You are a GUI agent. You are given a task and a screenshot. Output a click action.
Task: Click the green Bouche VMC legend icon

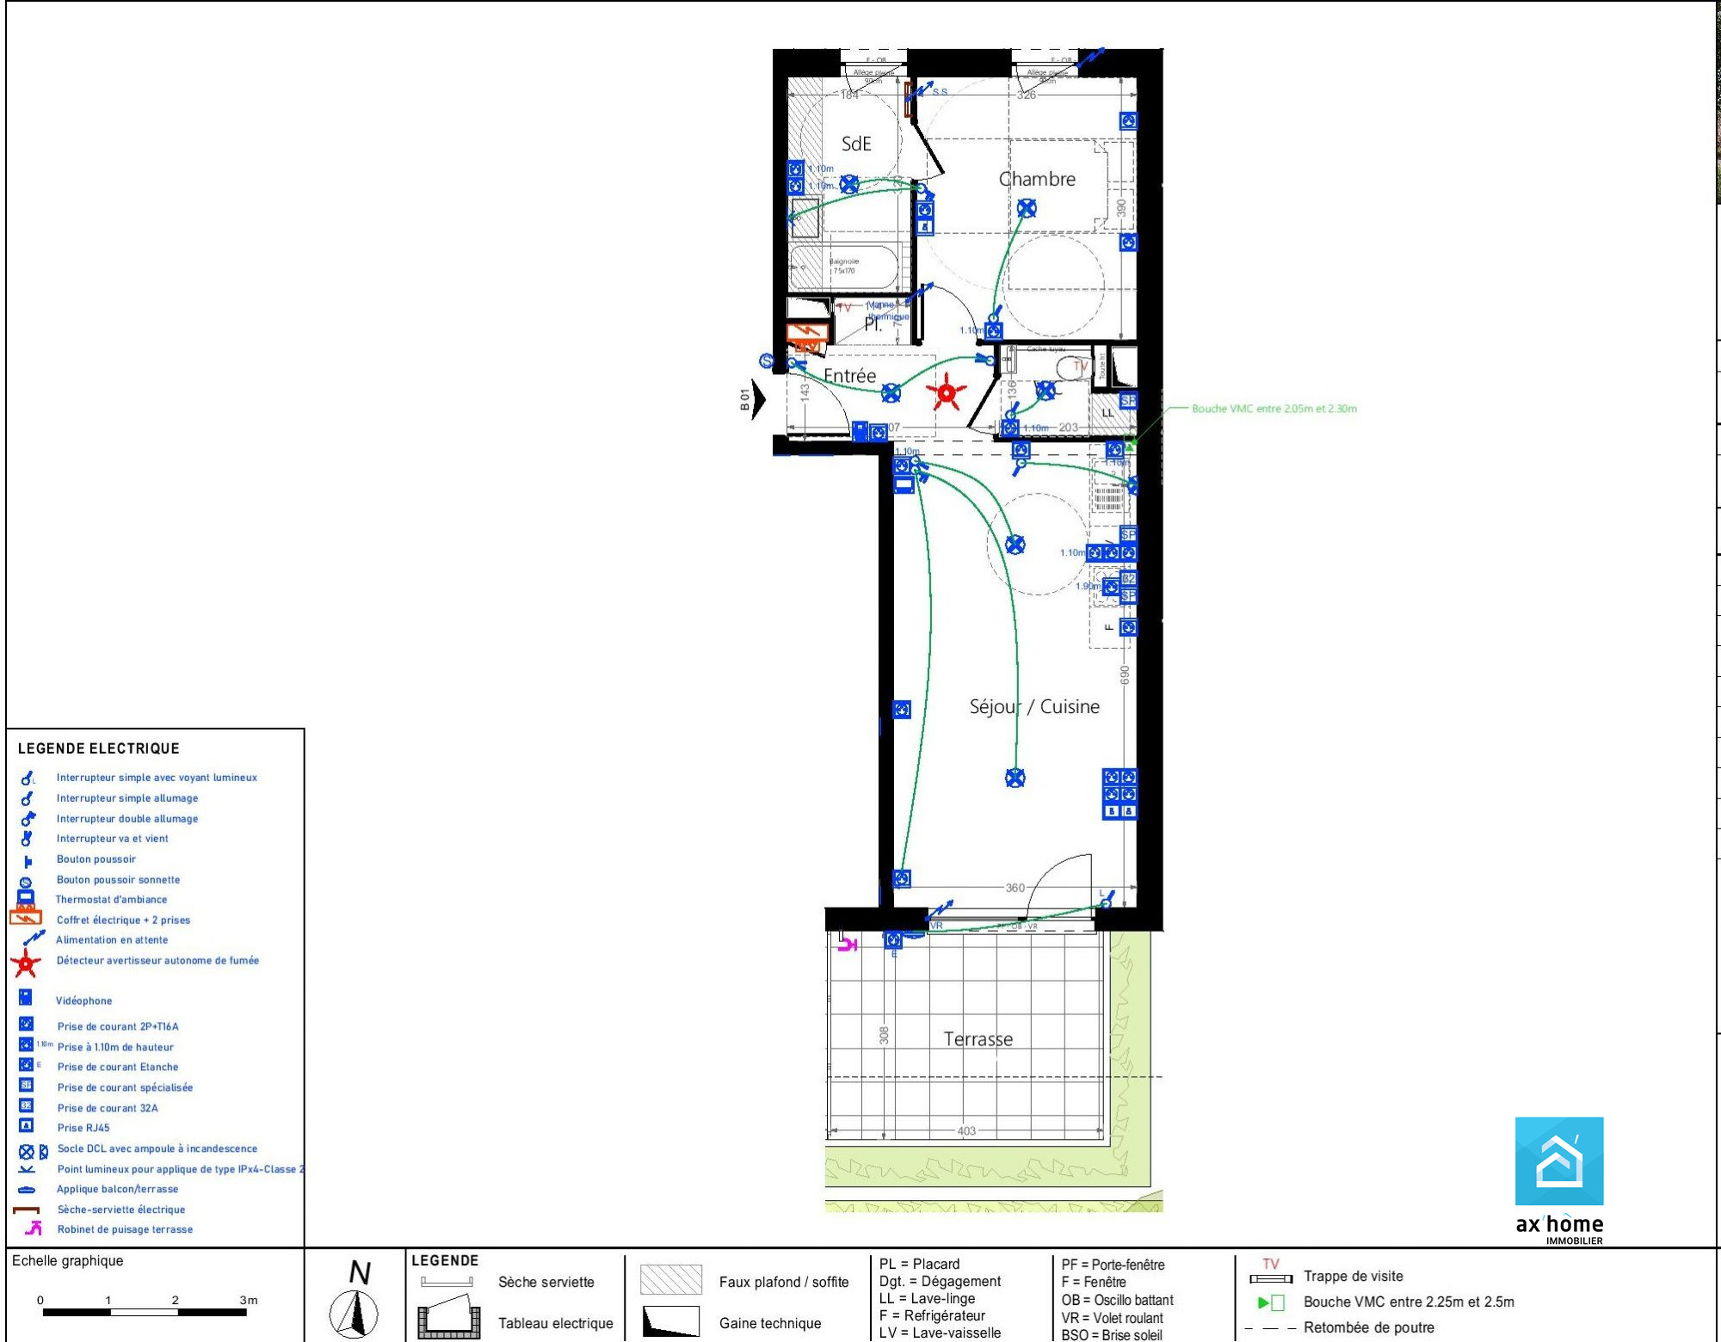pos(1271,1302)
